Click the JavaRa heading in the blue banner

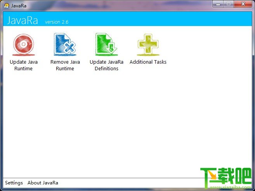(22, 21)
